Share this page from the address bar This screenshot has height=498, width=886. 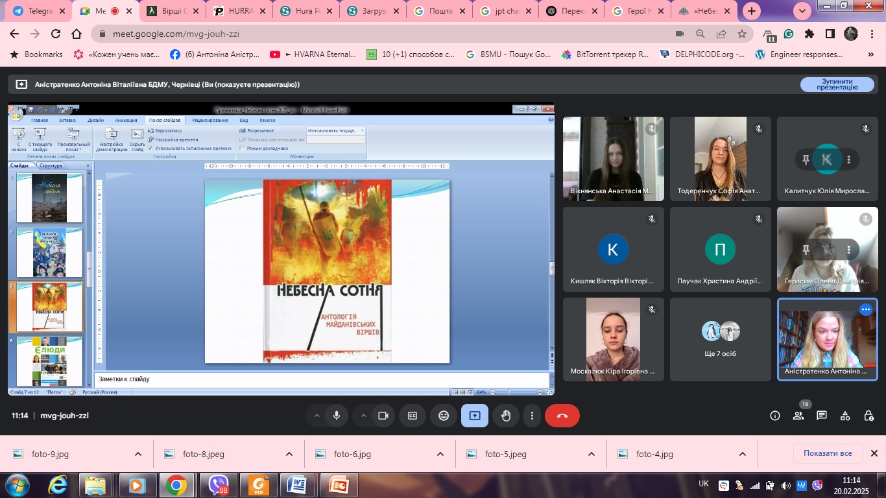[x=721, y=34]
